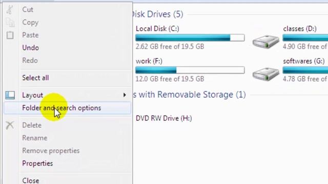Click the work (F:) capacity bar
The width and height of the screenshot is (328, 184).
[190, 70]
